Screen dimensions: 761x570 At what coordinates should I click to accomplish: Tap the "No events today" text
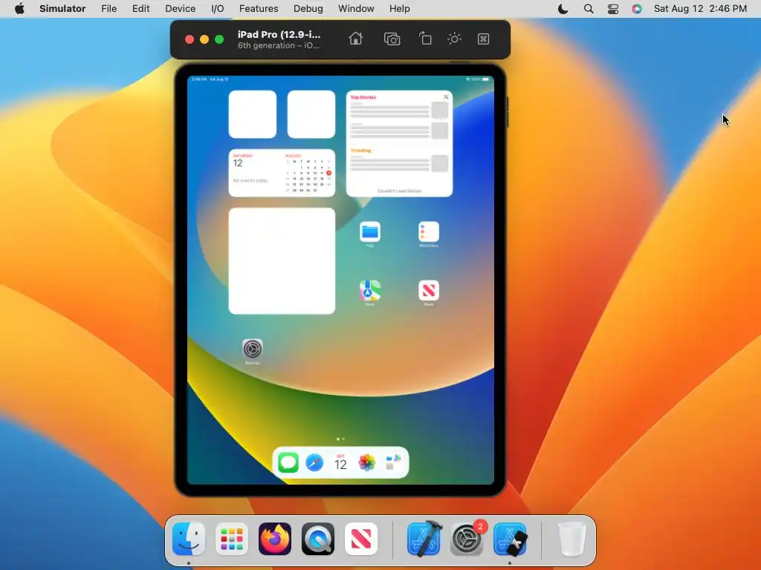click(250, 181)
